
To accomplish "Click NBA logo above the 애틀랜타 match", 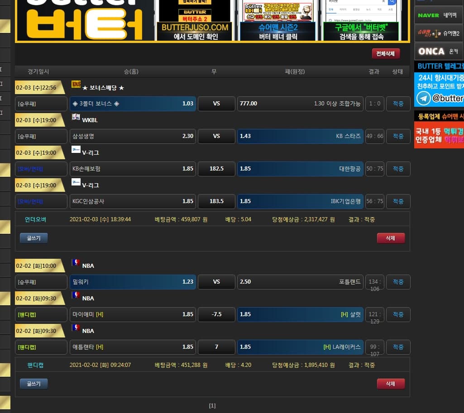I will click(76, 328).
